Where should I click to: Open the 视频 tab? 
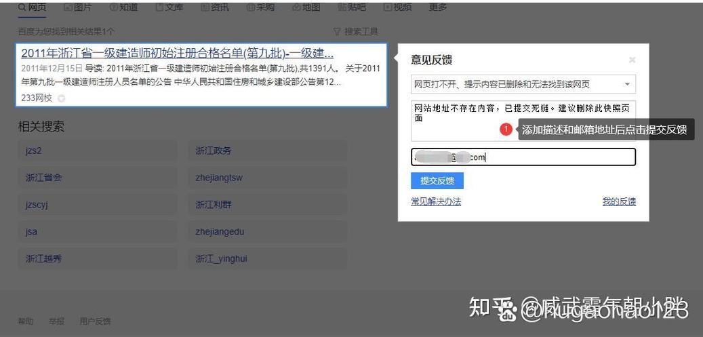(x=398, y=7)
